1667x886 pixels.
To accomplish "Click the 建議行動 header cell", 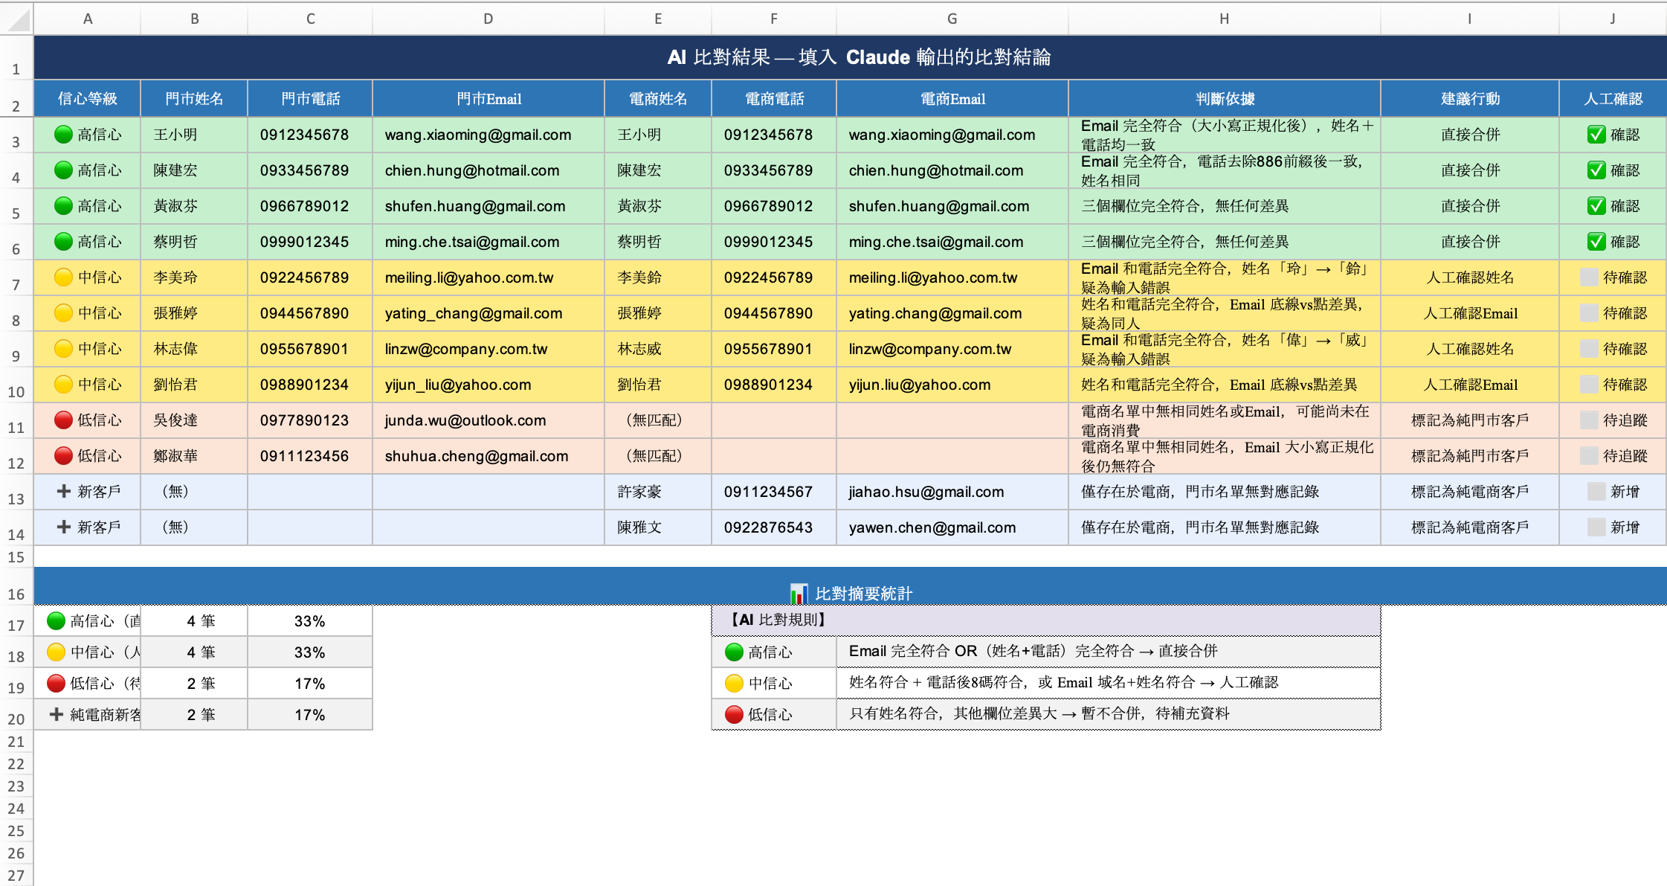I will [1470, 98].
